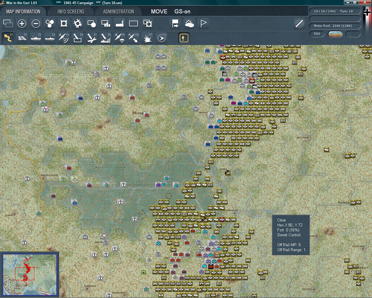372x298 pixels.
Task: Select F10 air transfer mode icon
Action: (133, 38)
